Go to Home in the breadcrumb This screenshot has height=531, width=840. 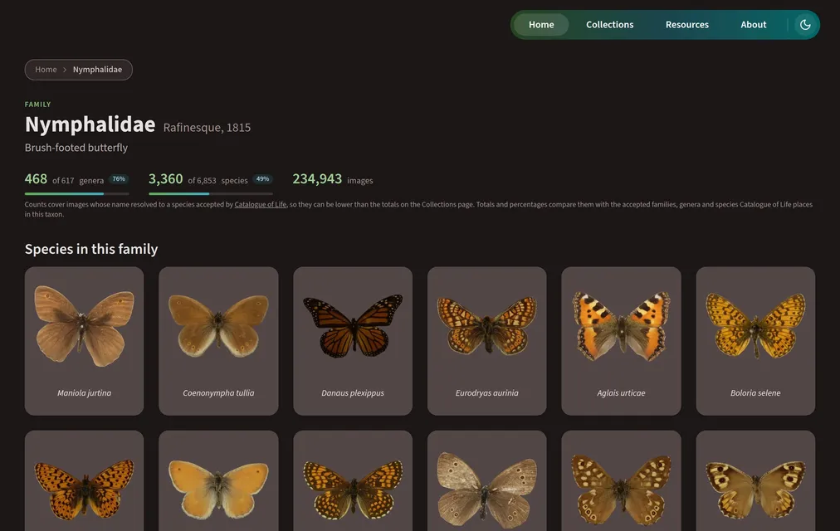(46, 70)
